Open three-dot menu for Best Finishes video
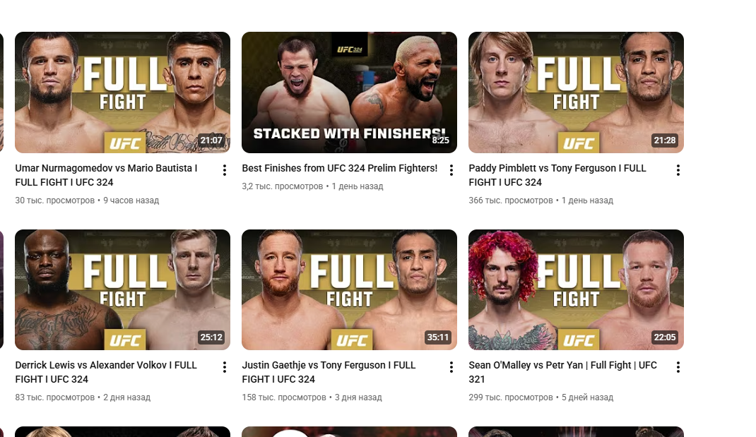This screenshot has width=756, height=437. tap(451, 170)
